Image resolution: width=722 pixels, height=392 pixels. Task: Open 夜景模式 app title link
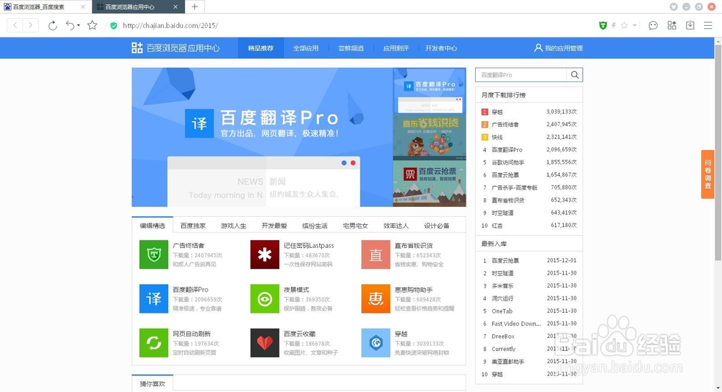click(297, 290)
